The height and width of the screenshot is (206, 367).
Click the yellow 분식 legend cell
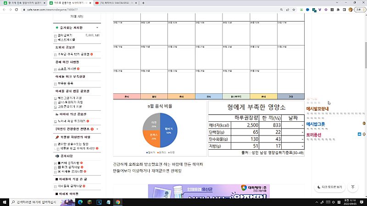(x=263, y=97)
